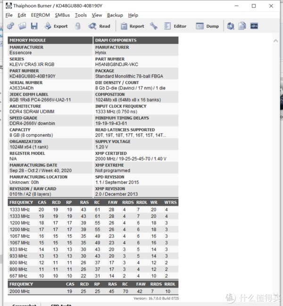Open the SMBus menu
Image resolution: width=283 pixels, height=306 pixels.
point(62,15)
